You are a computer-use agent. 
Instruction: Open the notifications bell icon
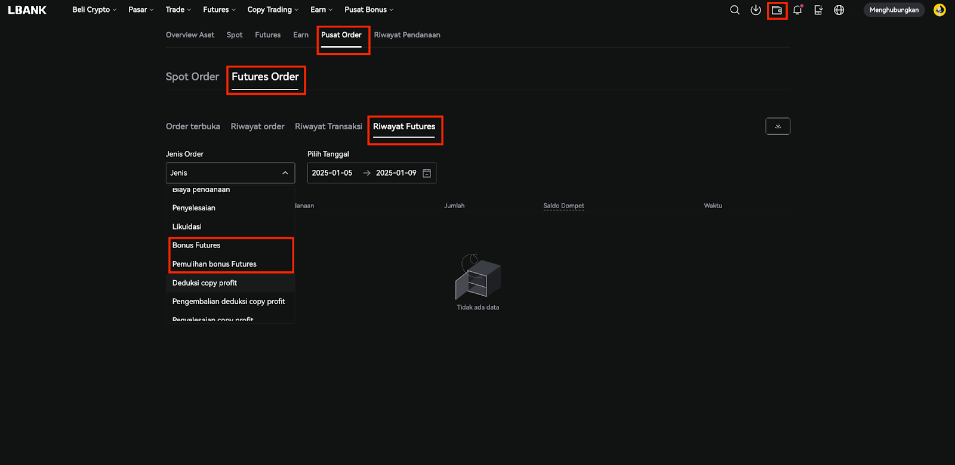pos(797,10)
